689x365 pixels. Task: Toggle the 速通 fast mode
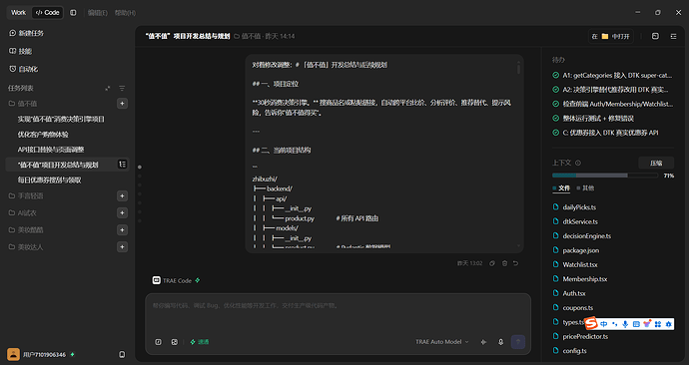click(200, 342)
